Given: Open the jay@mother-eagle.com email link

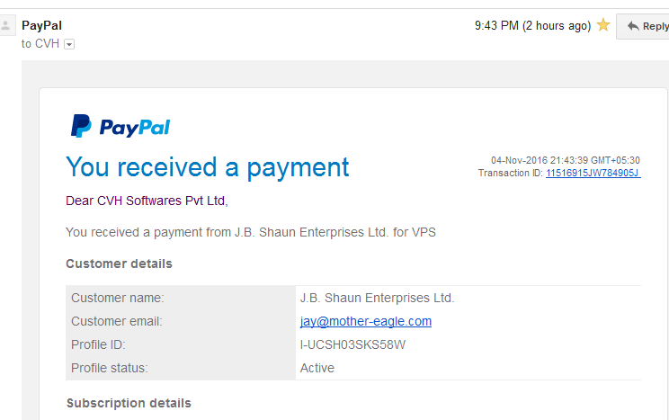Looking at the screenshot, I should (366, 321).
